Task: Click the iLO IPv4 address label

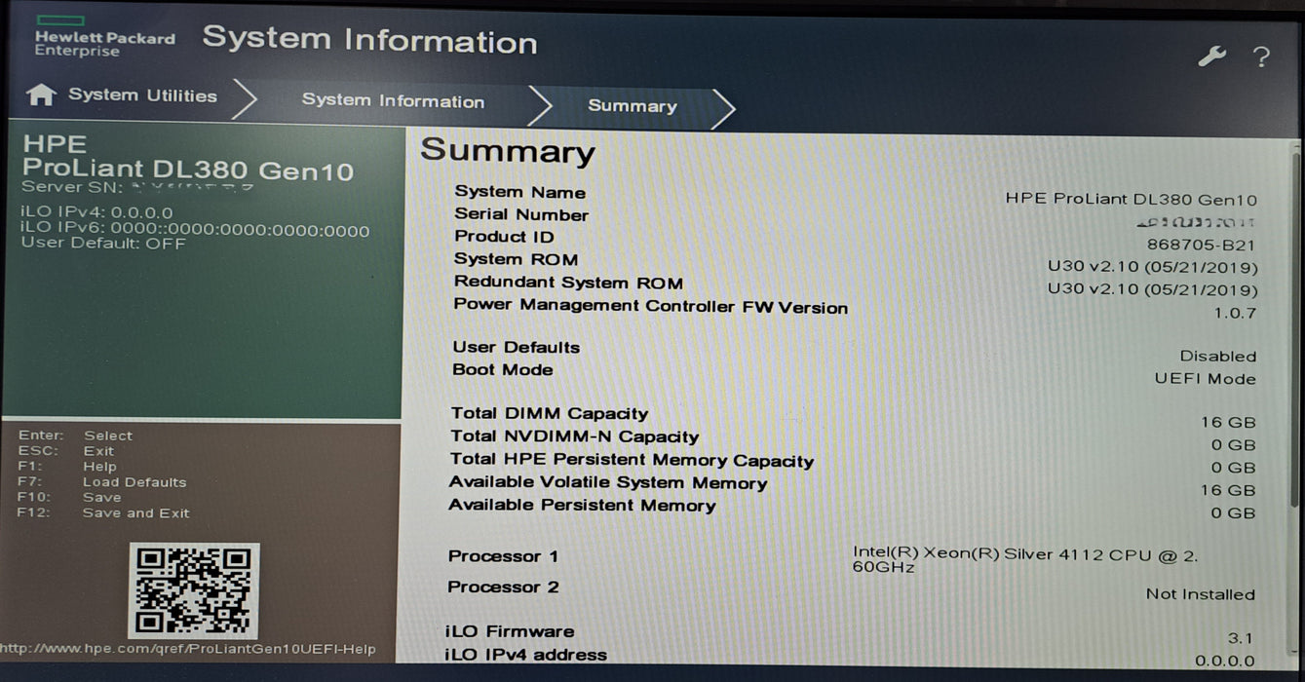Action: click(x=525, y=655)
